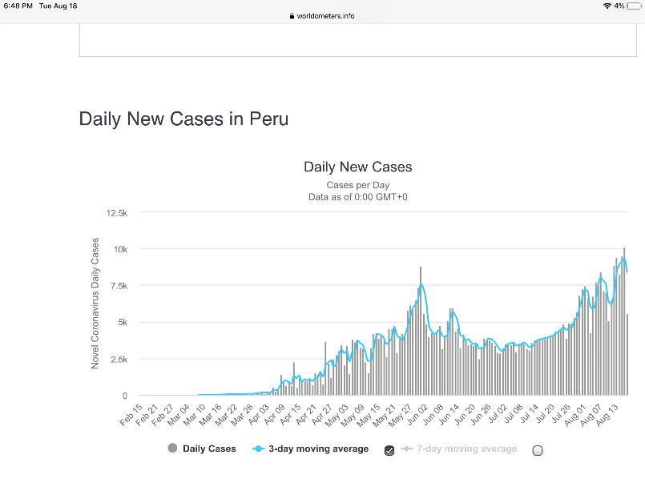The width and height of the screenshot is (645, 483).
Task: Click the blue 3-day moving average marker
Action: click(259, 449)
